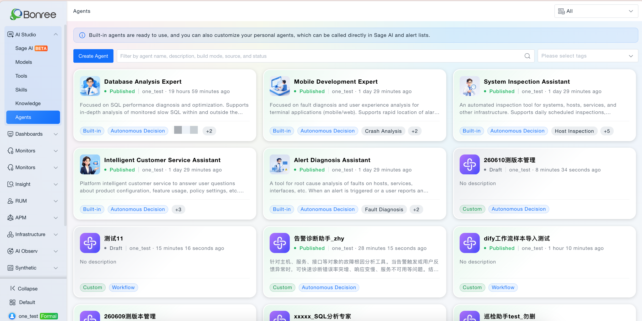Click the search magnifier icon in filter box
642x321 pixels.
[x=527, y=56]
